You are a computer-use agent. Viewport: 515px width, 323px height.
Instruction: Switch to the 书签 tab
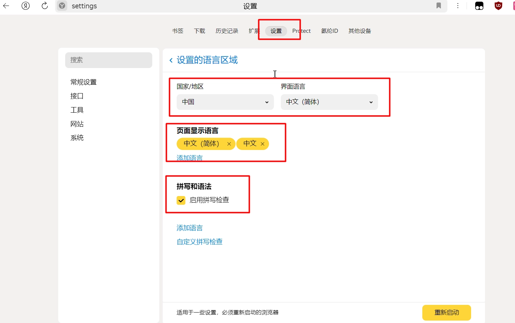pyautogui.click(x=178, y=31)
